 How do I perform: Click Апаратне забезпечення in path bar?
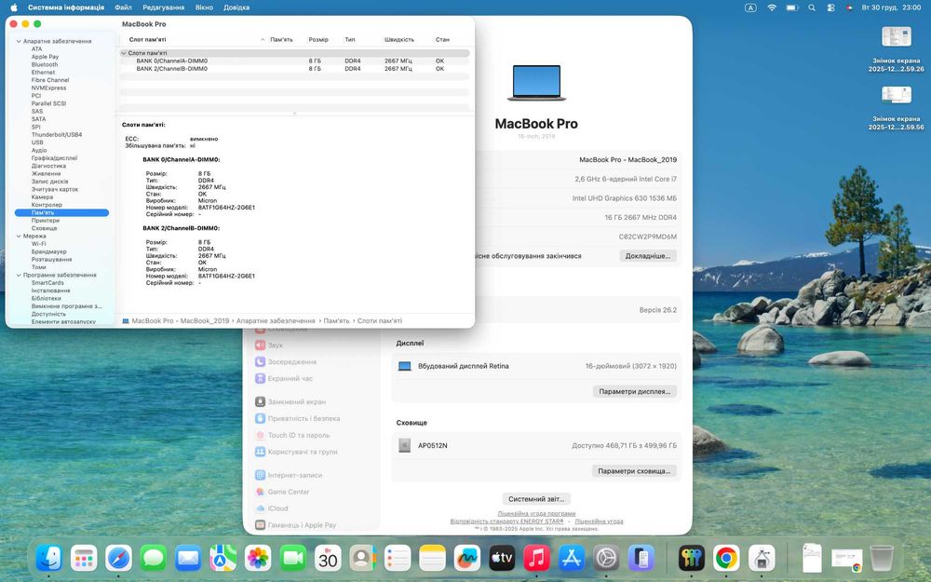[x=276, y=320]
